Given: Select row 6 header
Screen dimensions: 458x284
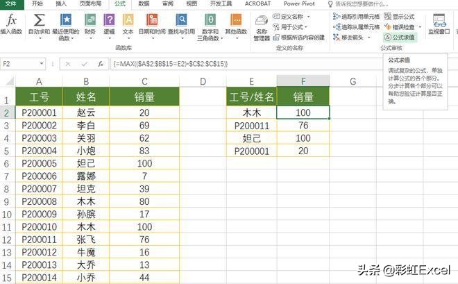Looking at the screenshot, I should click(8, 164).
